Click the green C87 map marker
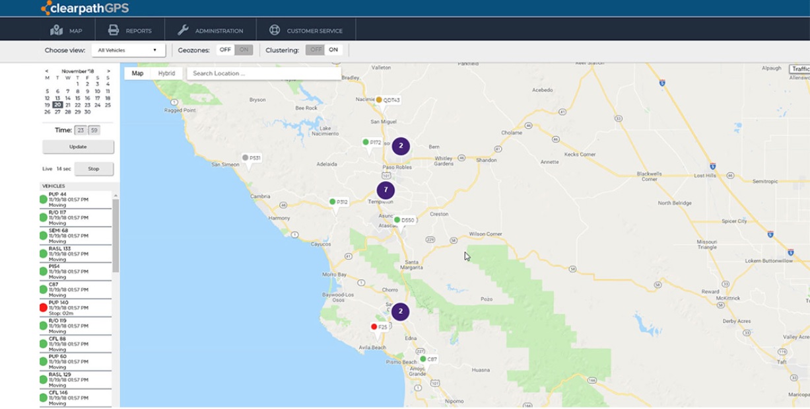 tap(422, 359)
